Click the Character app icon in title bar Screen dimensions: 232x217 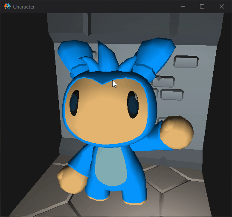[x=7, y=6]
